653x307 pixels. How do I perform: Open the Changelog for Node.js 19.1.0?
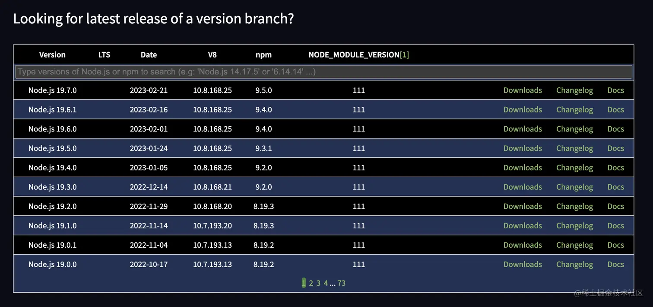[x=574, y=225]
